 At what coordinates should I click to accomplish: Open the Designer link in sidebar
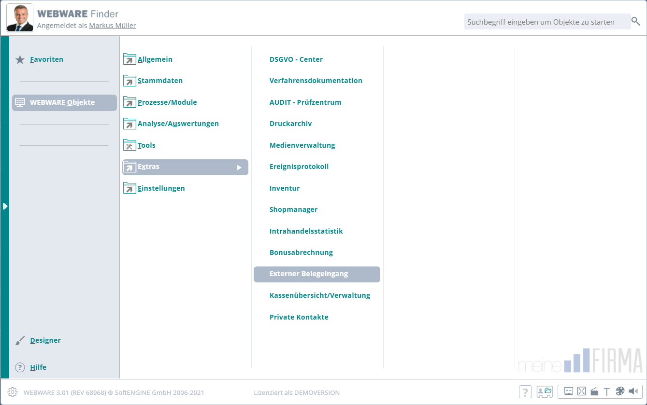click(45, 340)
